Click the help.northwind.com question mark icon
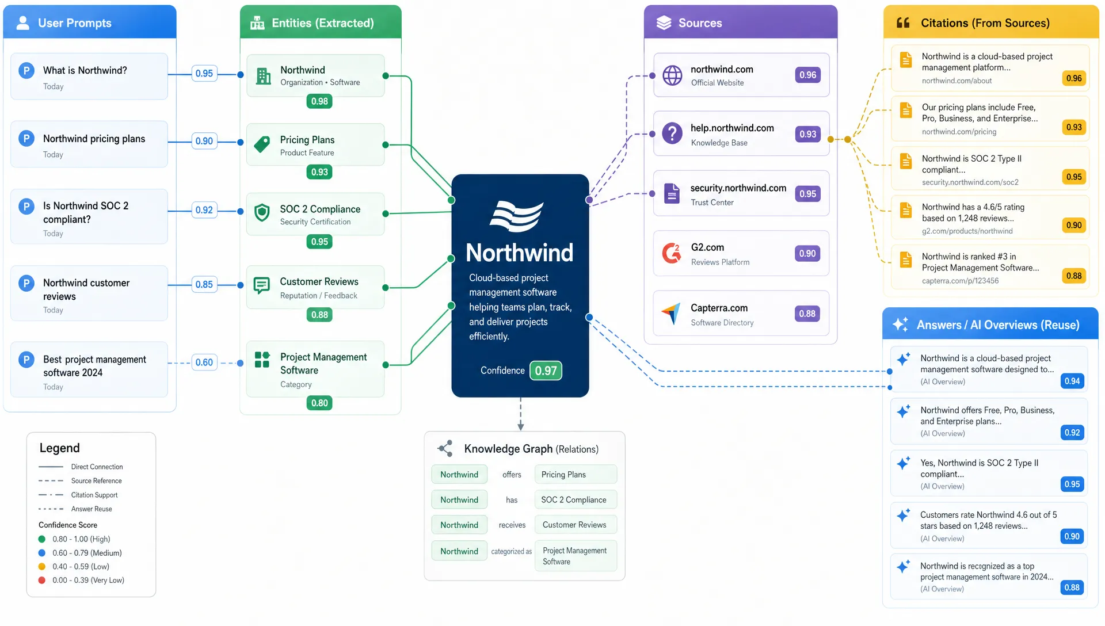The image size is (1105, 626). [672, 133]
